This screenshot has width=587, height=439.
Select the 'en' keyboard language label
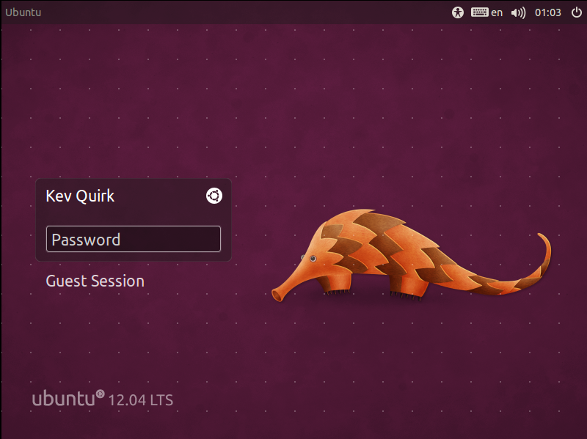[x=497, y=12]
